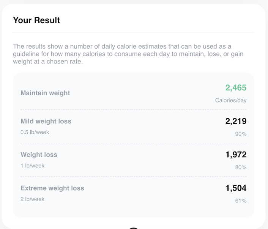This screenshot has height=229, width=268.
Task: Click the "Your Result" heading
Action: click(36, 20)
